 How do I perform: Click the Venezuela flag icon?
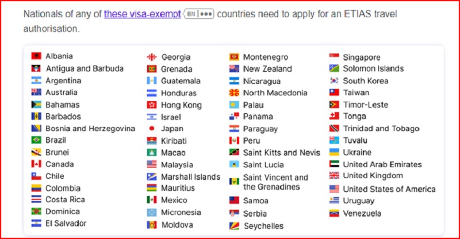pos(334,213)
